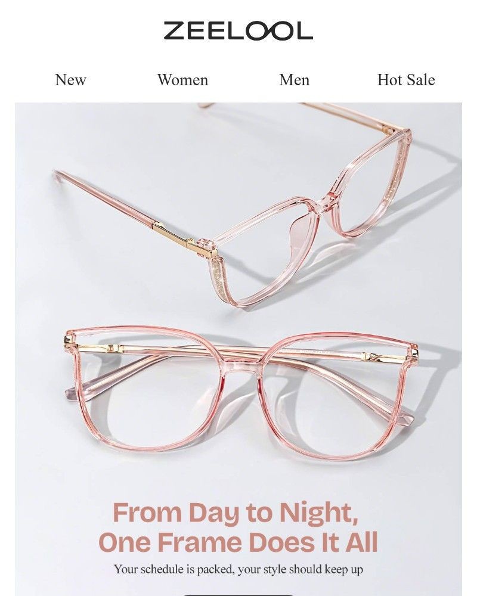Click the dark button edge below tagline

(x=238, y=594)
